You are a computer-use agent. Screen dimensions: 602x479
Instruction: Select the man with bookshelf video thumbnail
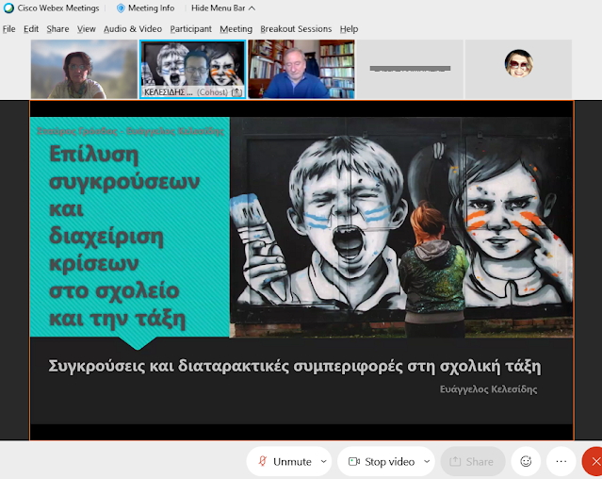301,69
